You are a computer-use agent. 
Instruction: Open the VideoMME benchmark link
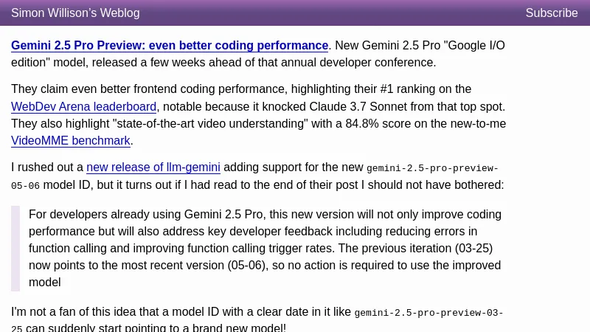pos(70,141)
